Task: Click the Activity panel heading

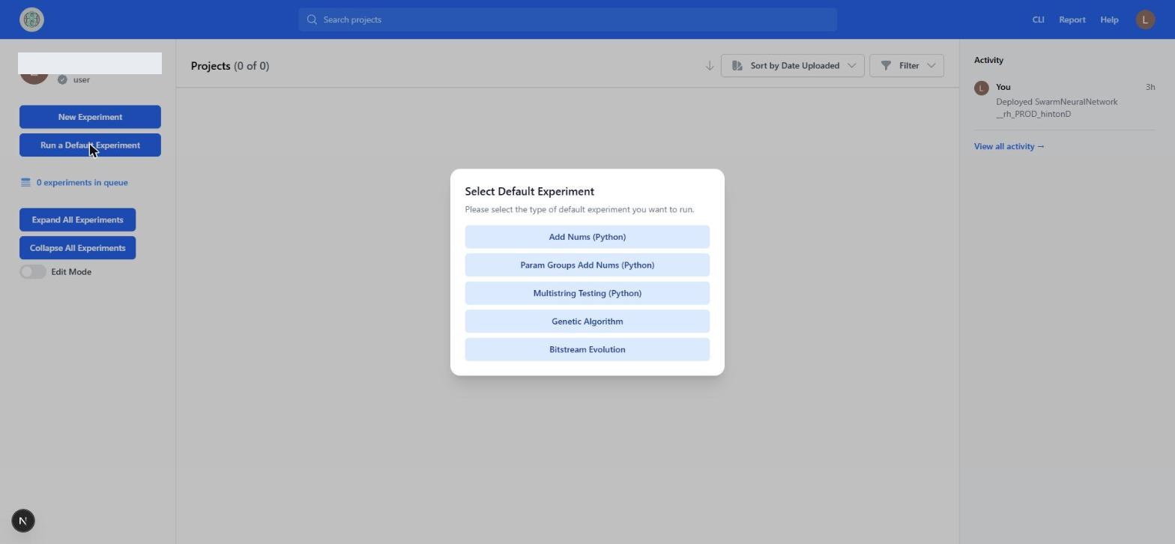Action: (988, 60)
